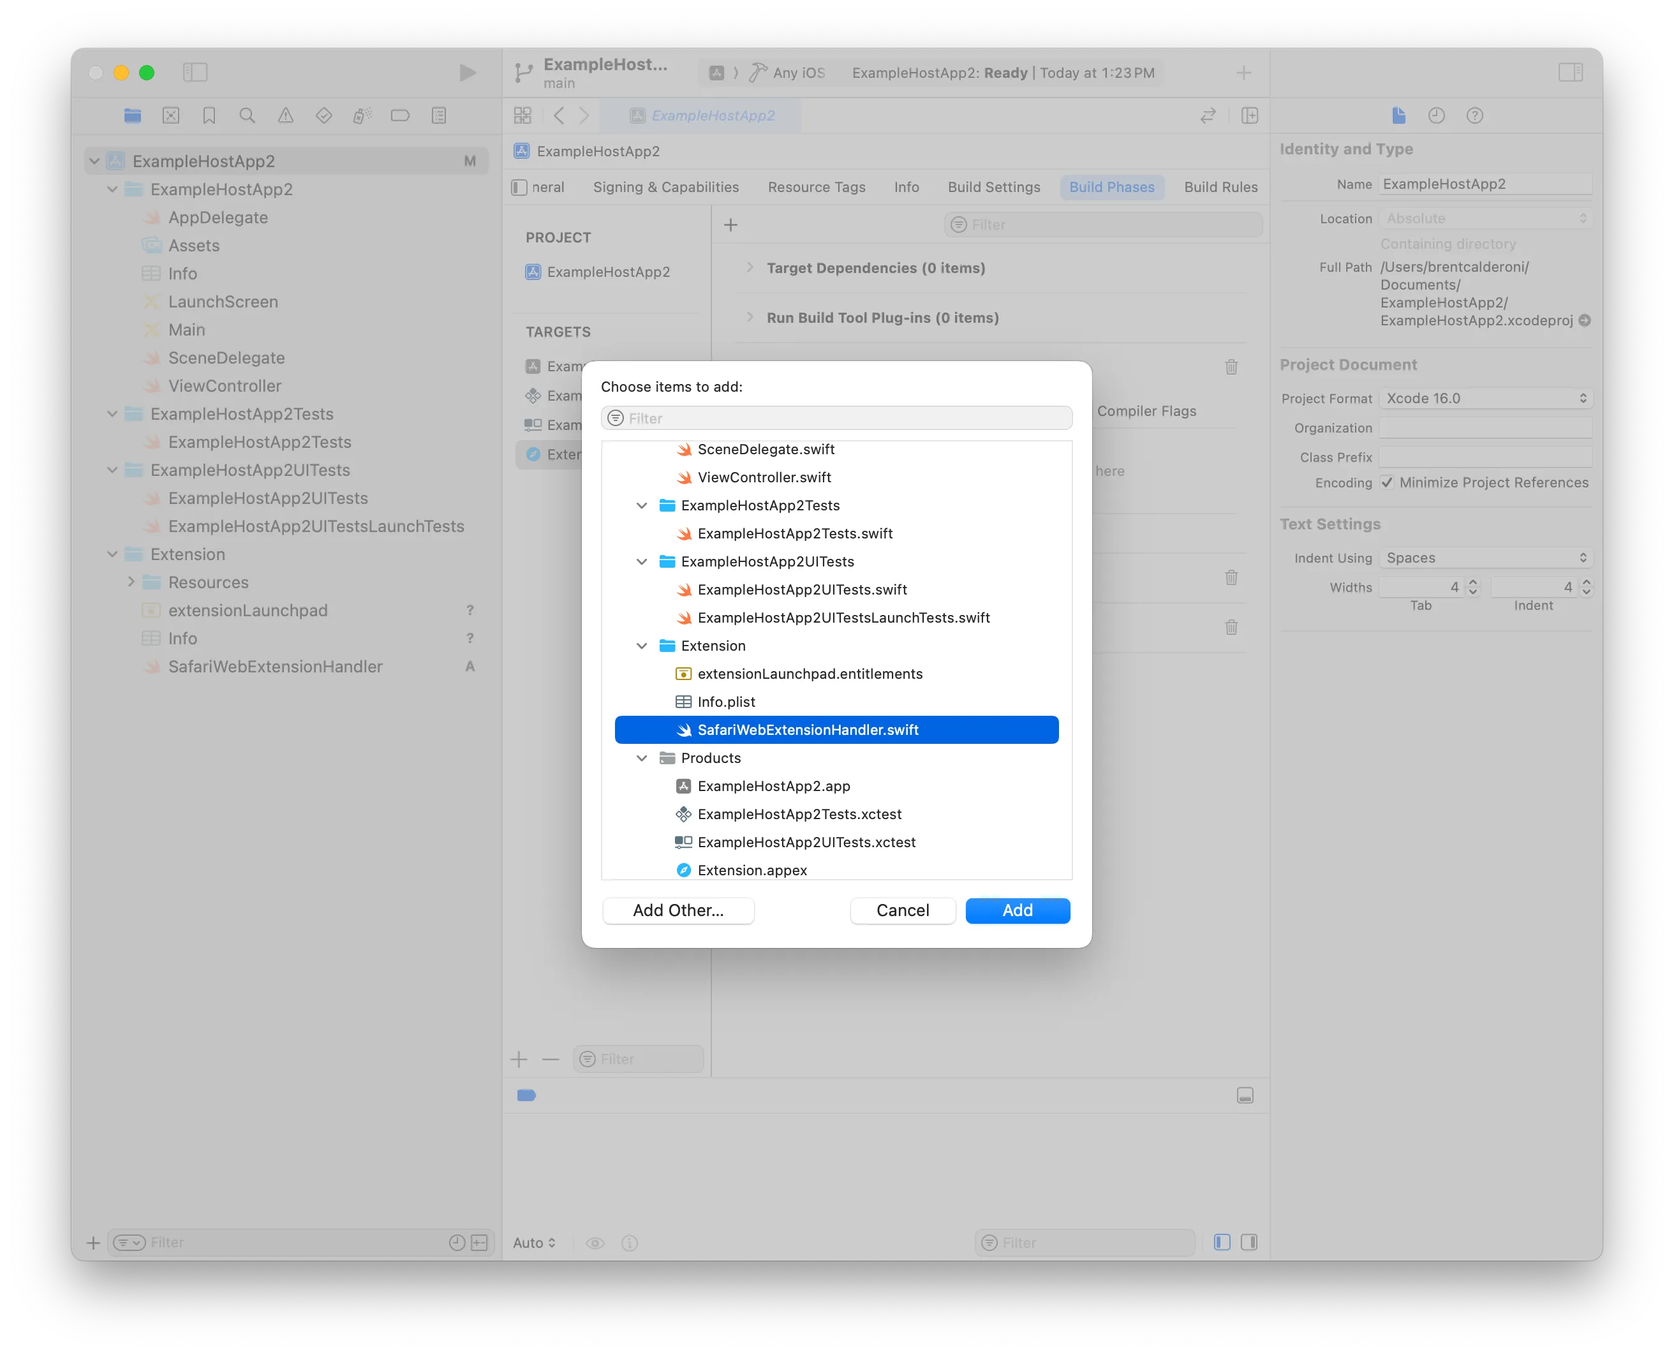This screenshot has height=1355, width=1674.
Task: Open the Test navigator diamond icon
Action: (x=324, y=115)
